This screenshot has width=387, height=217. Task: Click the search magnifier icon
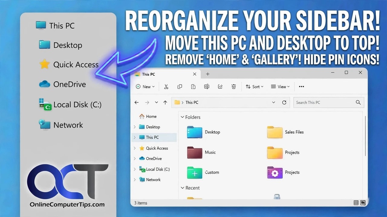coord(358,102)
